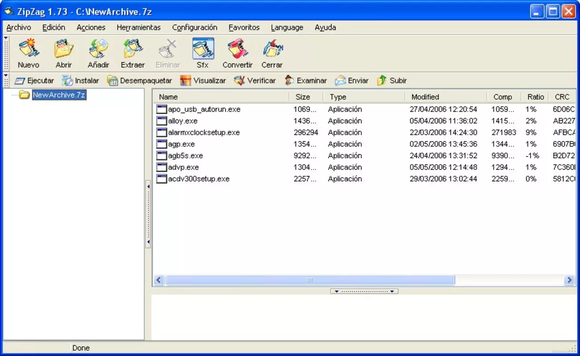Image resolution: width=580 pixels, height=356 pixels.
Task: Click the Visualizar tool
Action: click(x=203, y=81)
